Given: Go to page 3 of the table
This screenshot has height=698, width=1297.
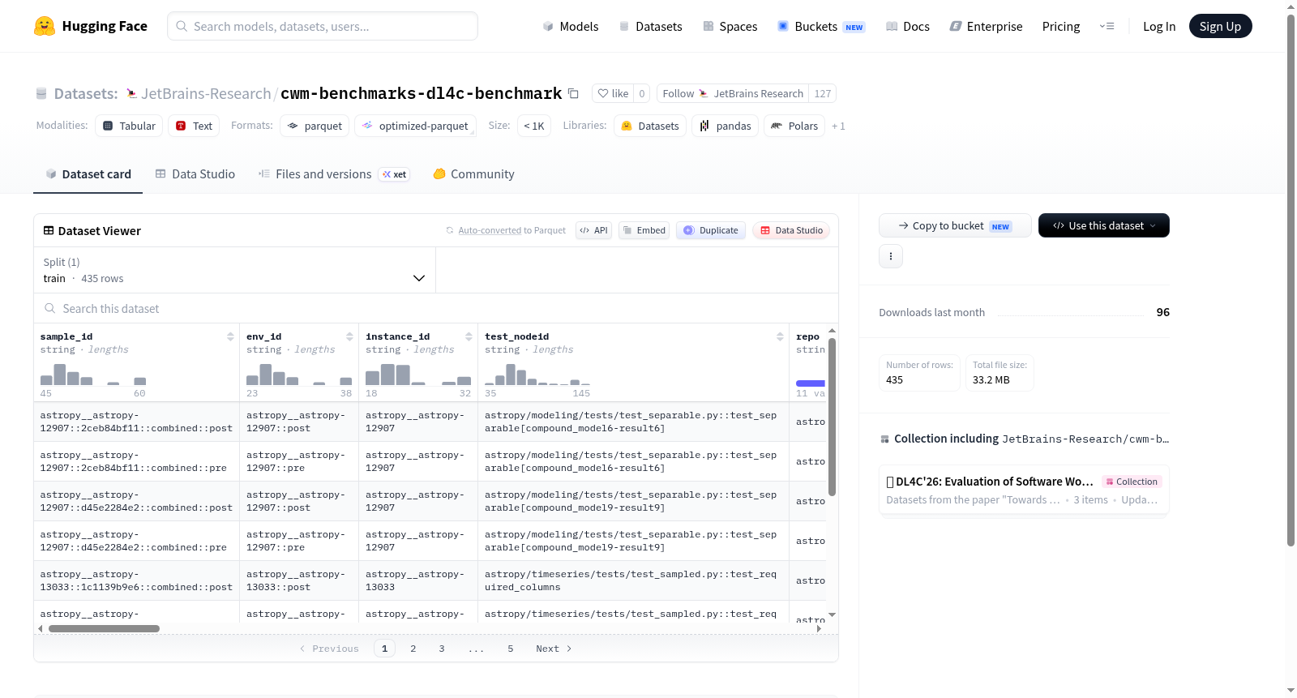Looking at the screenshot, I should [442, 649].
